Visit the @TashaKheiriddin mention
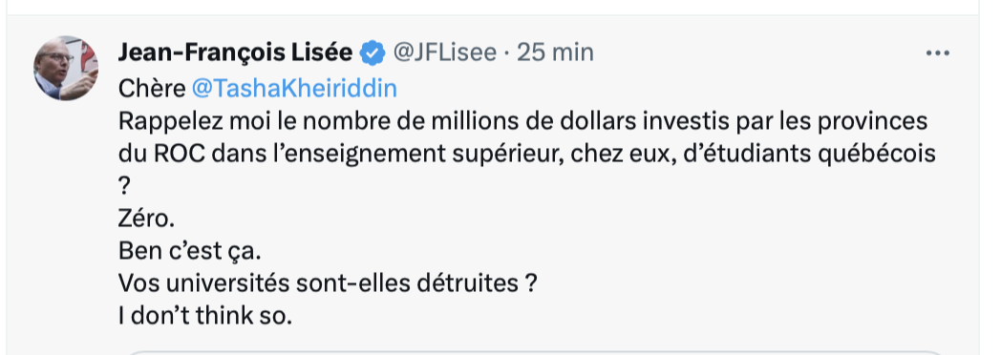This screenshot has width=1001, height=355. [x=294, y=89]
